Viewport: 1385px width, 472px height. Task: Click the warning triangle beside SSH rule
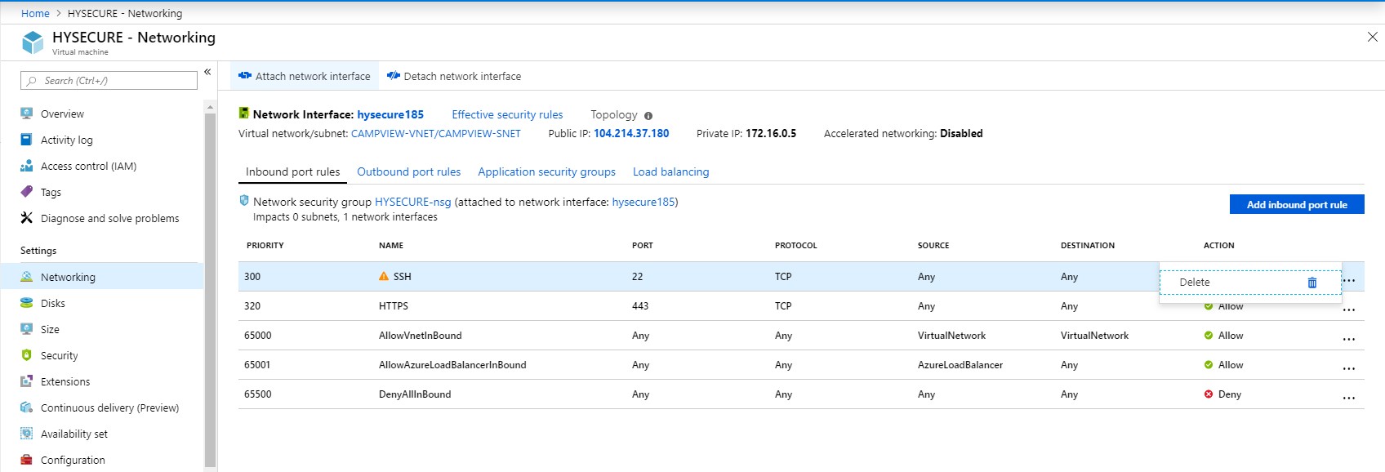[384, 276]
